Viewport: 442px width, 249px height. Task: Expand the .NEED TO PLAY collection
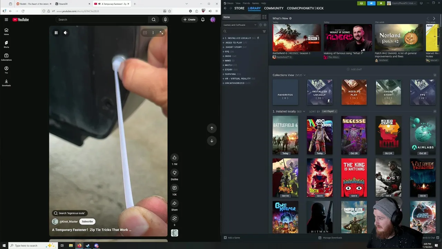[x=224, y=43]
